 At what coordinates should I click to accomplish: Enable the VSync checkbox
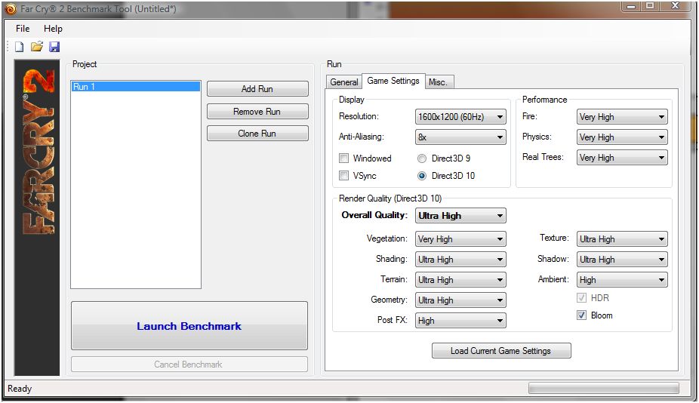pyautogui.click(x=343, y=176)
